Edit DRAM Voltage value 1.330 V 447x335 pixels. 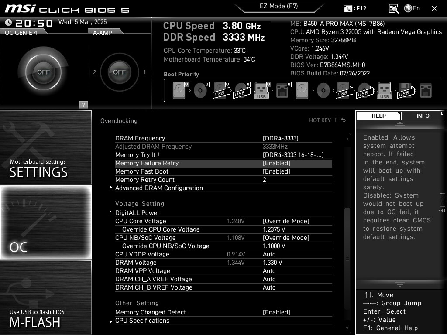[x=272, y=263]
